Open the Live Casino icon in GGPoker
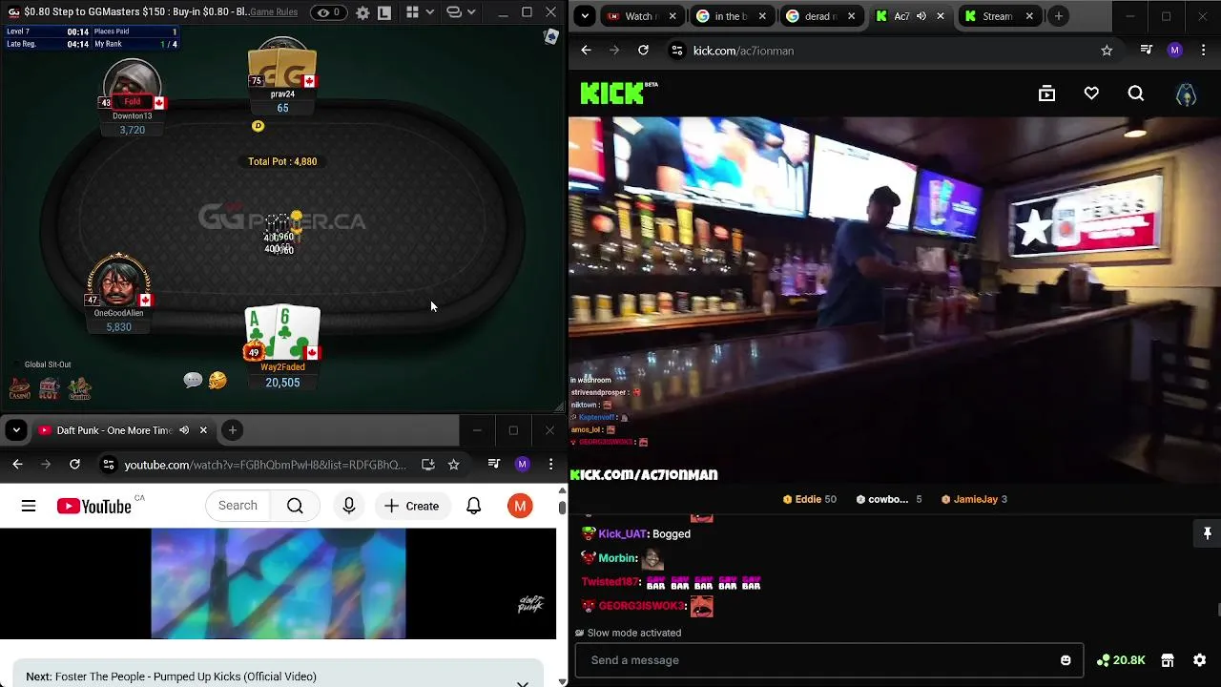 pos(80,388)
